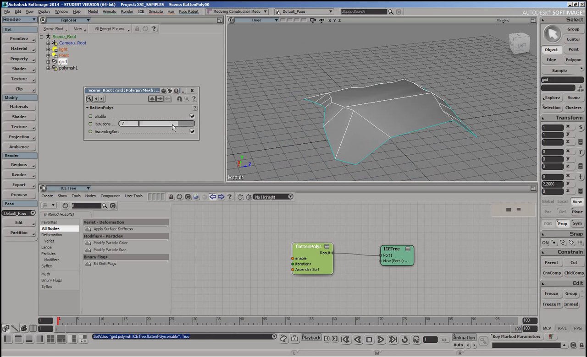Uncheck the enable checkbox
The width and height of the screenshot is (587, 357).
pos(192,116)
